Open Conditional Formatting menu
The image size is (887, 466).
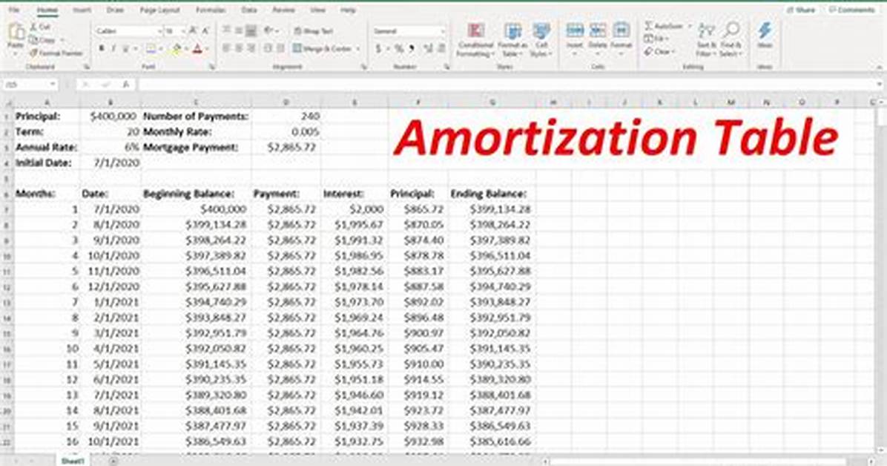coord(475,39)
